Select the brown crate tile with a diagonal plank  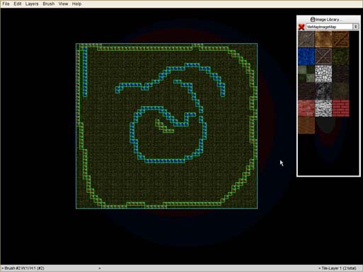(x=340, y=39)
